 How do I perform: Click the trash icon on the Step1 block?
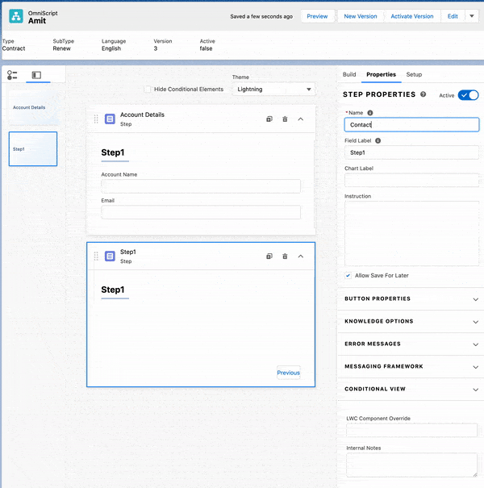click(x=285, y=257)
